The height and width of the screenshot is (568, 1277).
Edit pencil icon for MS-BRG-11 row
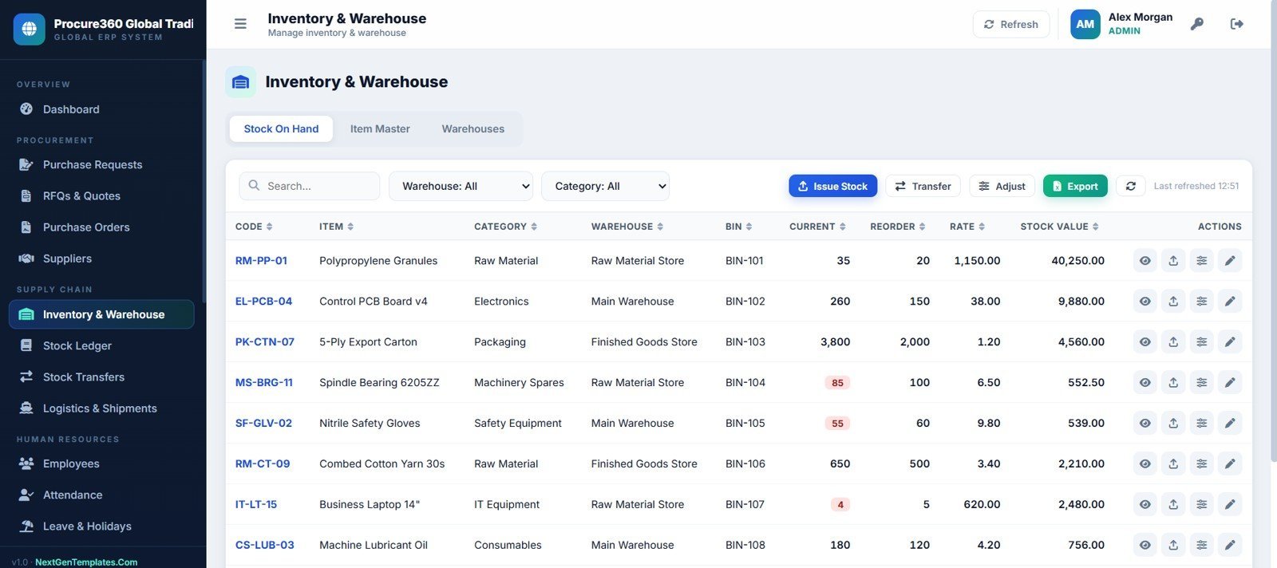tap(1230, 383)
